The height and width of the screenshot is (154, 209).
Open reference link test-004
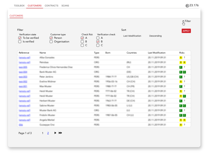click(23, 72)
